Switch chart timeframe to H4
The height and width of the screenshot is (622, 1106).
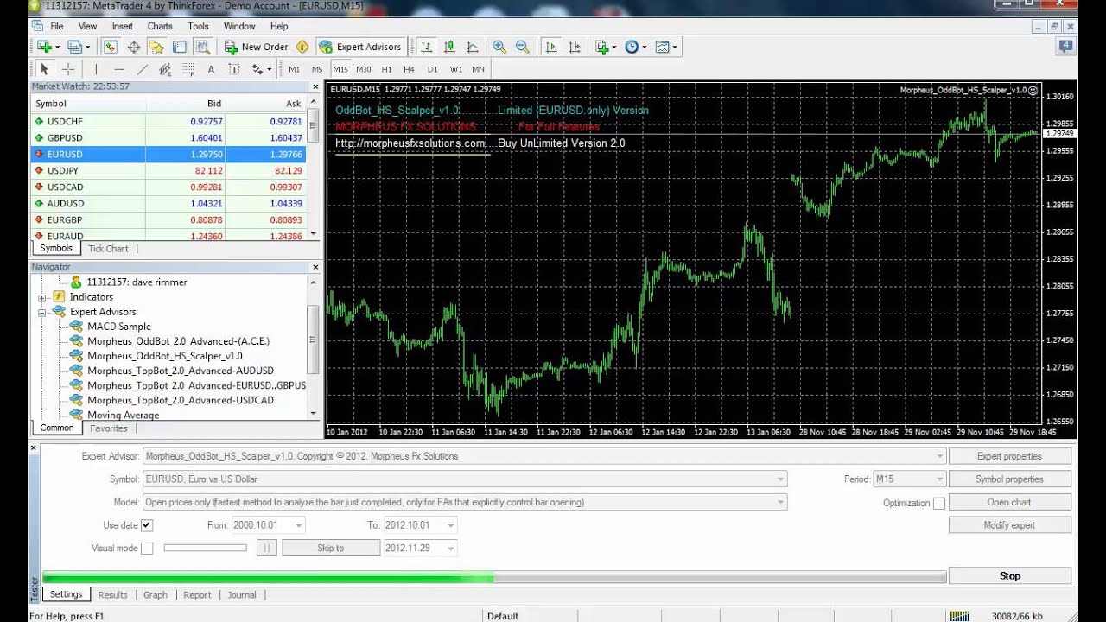tap(410, 69)
